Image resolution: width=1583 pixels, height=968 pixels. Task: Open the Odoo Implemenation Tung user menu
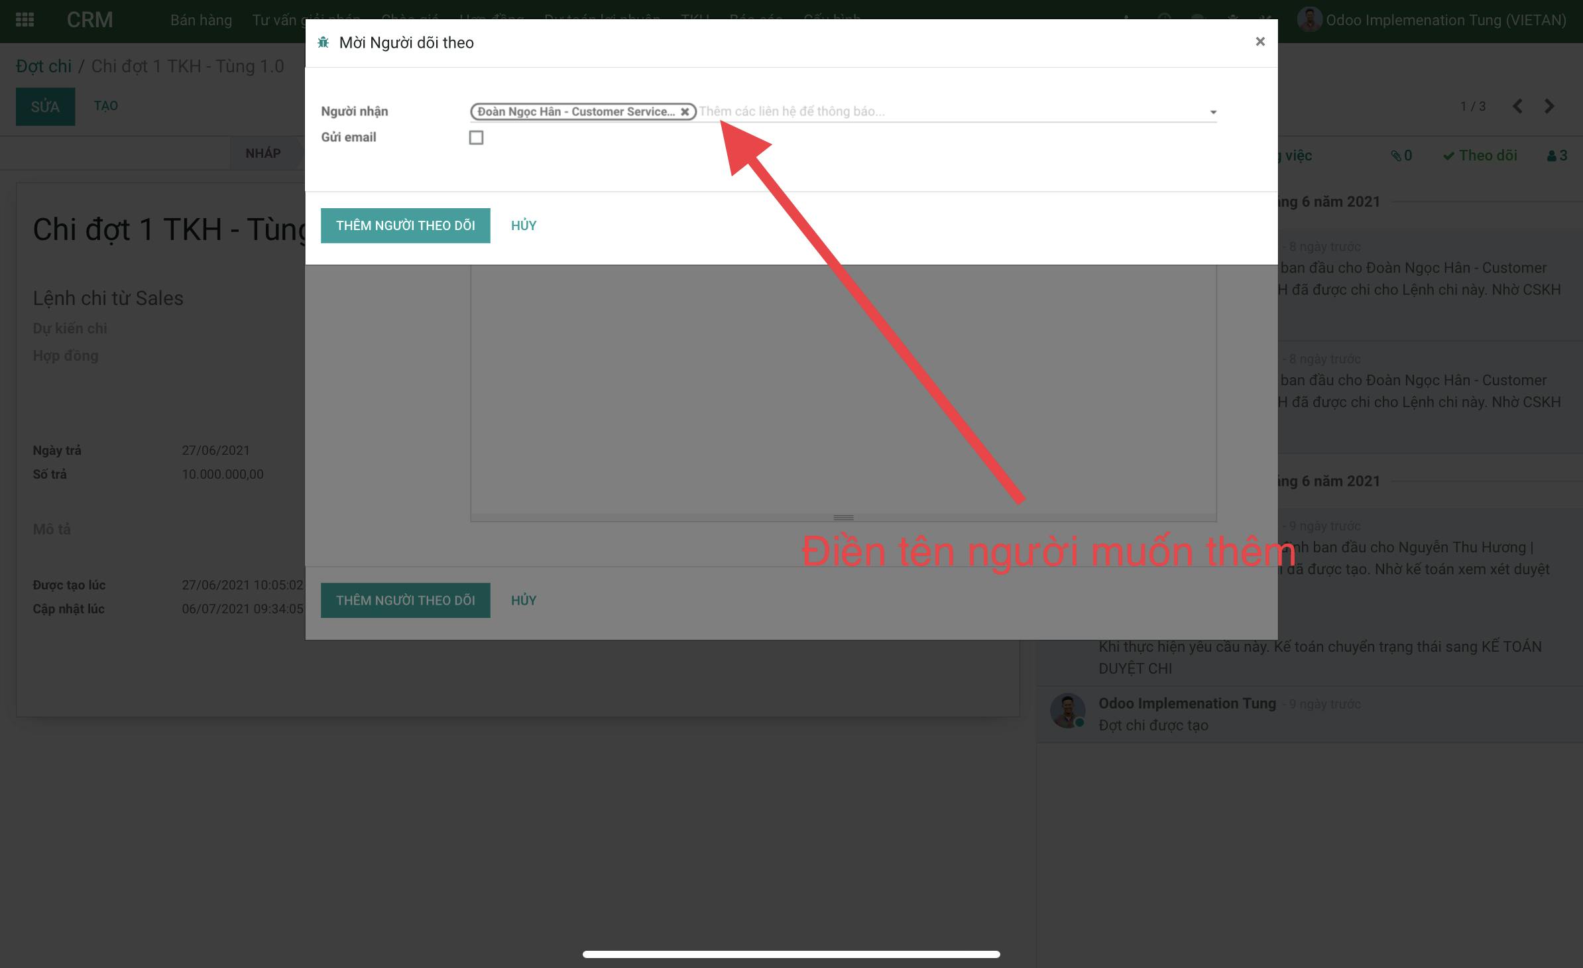[x=1445, y=20]
